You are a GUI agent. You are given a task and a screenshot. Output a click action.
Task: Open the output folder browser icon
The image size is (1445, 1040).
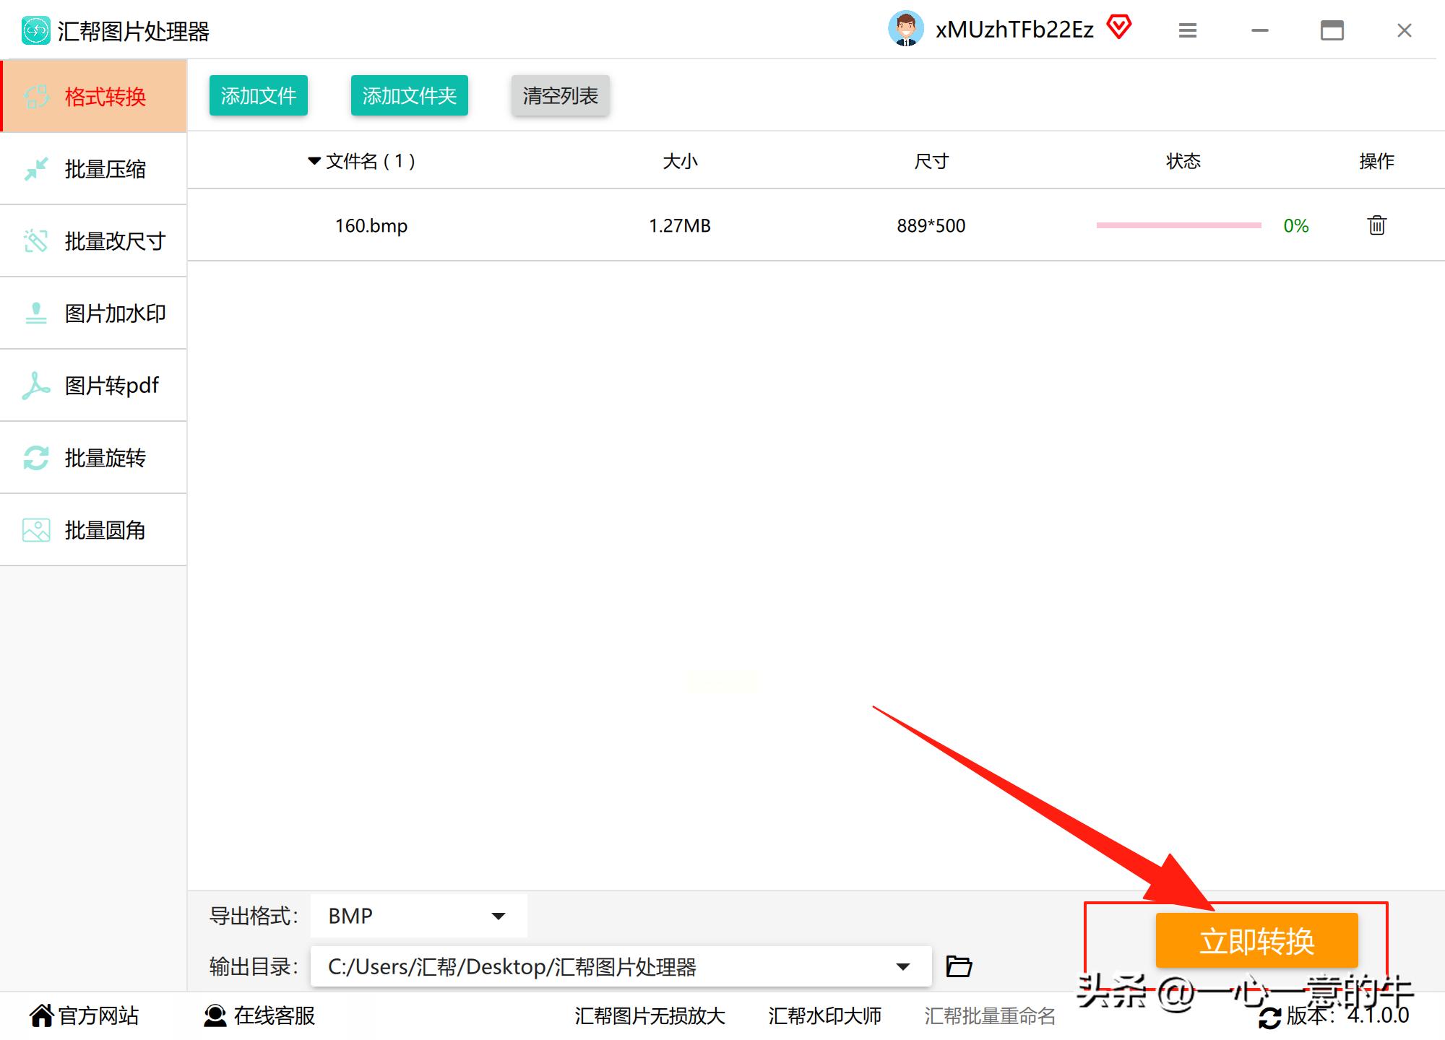(959, 966)
